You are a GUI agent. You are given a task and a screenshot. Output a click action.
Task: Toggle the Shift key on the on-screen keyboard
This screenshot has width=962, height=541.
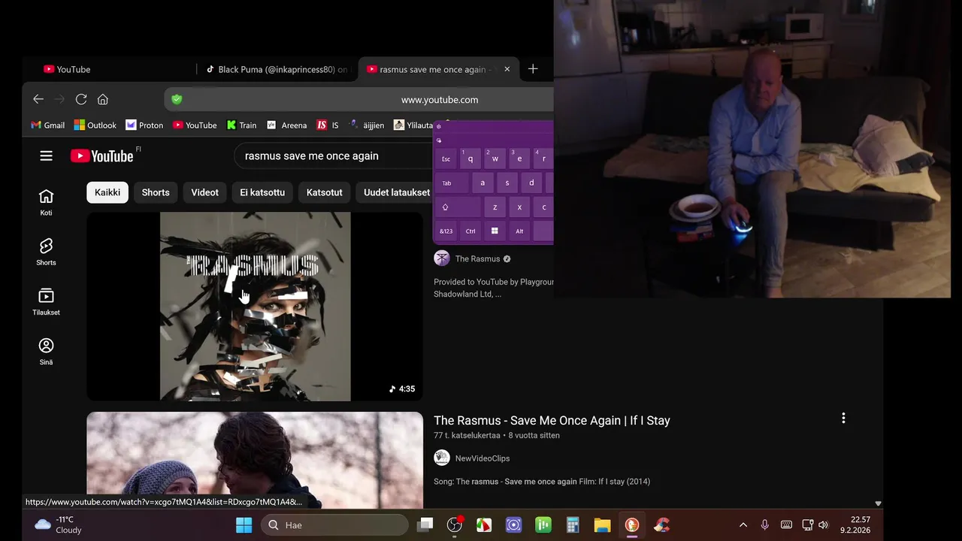pos(458,207)
